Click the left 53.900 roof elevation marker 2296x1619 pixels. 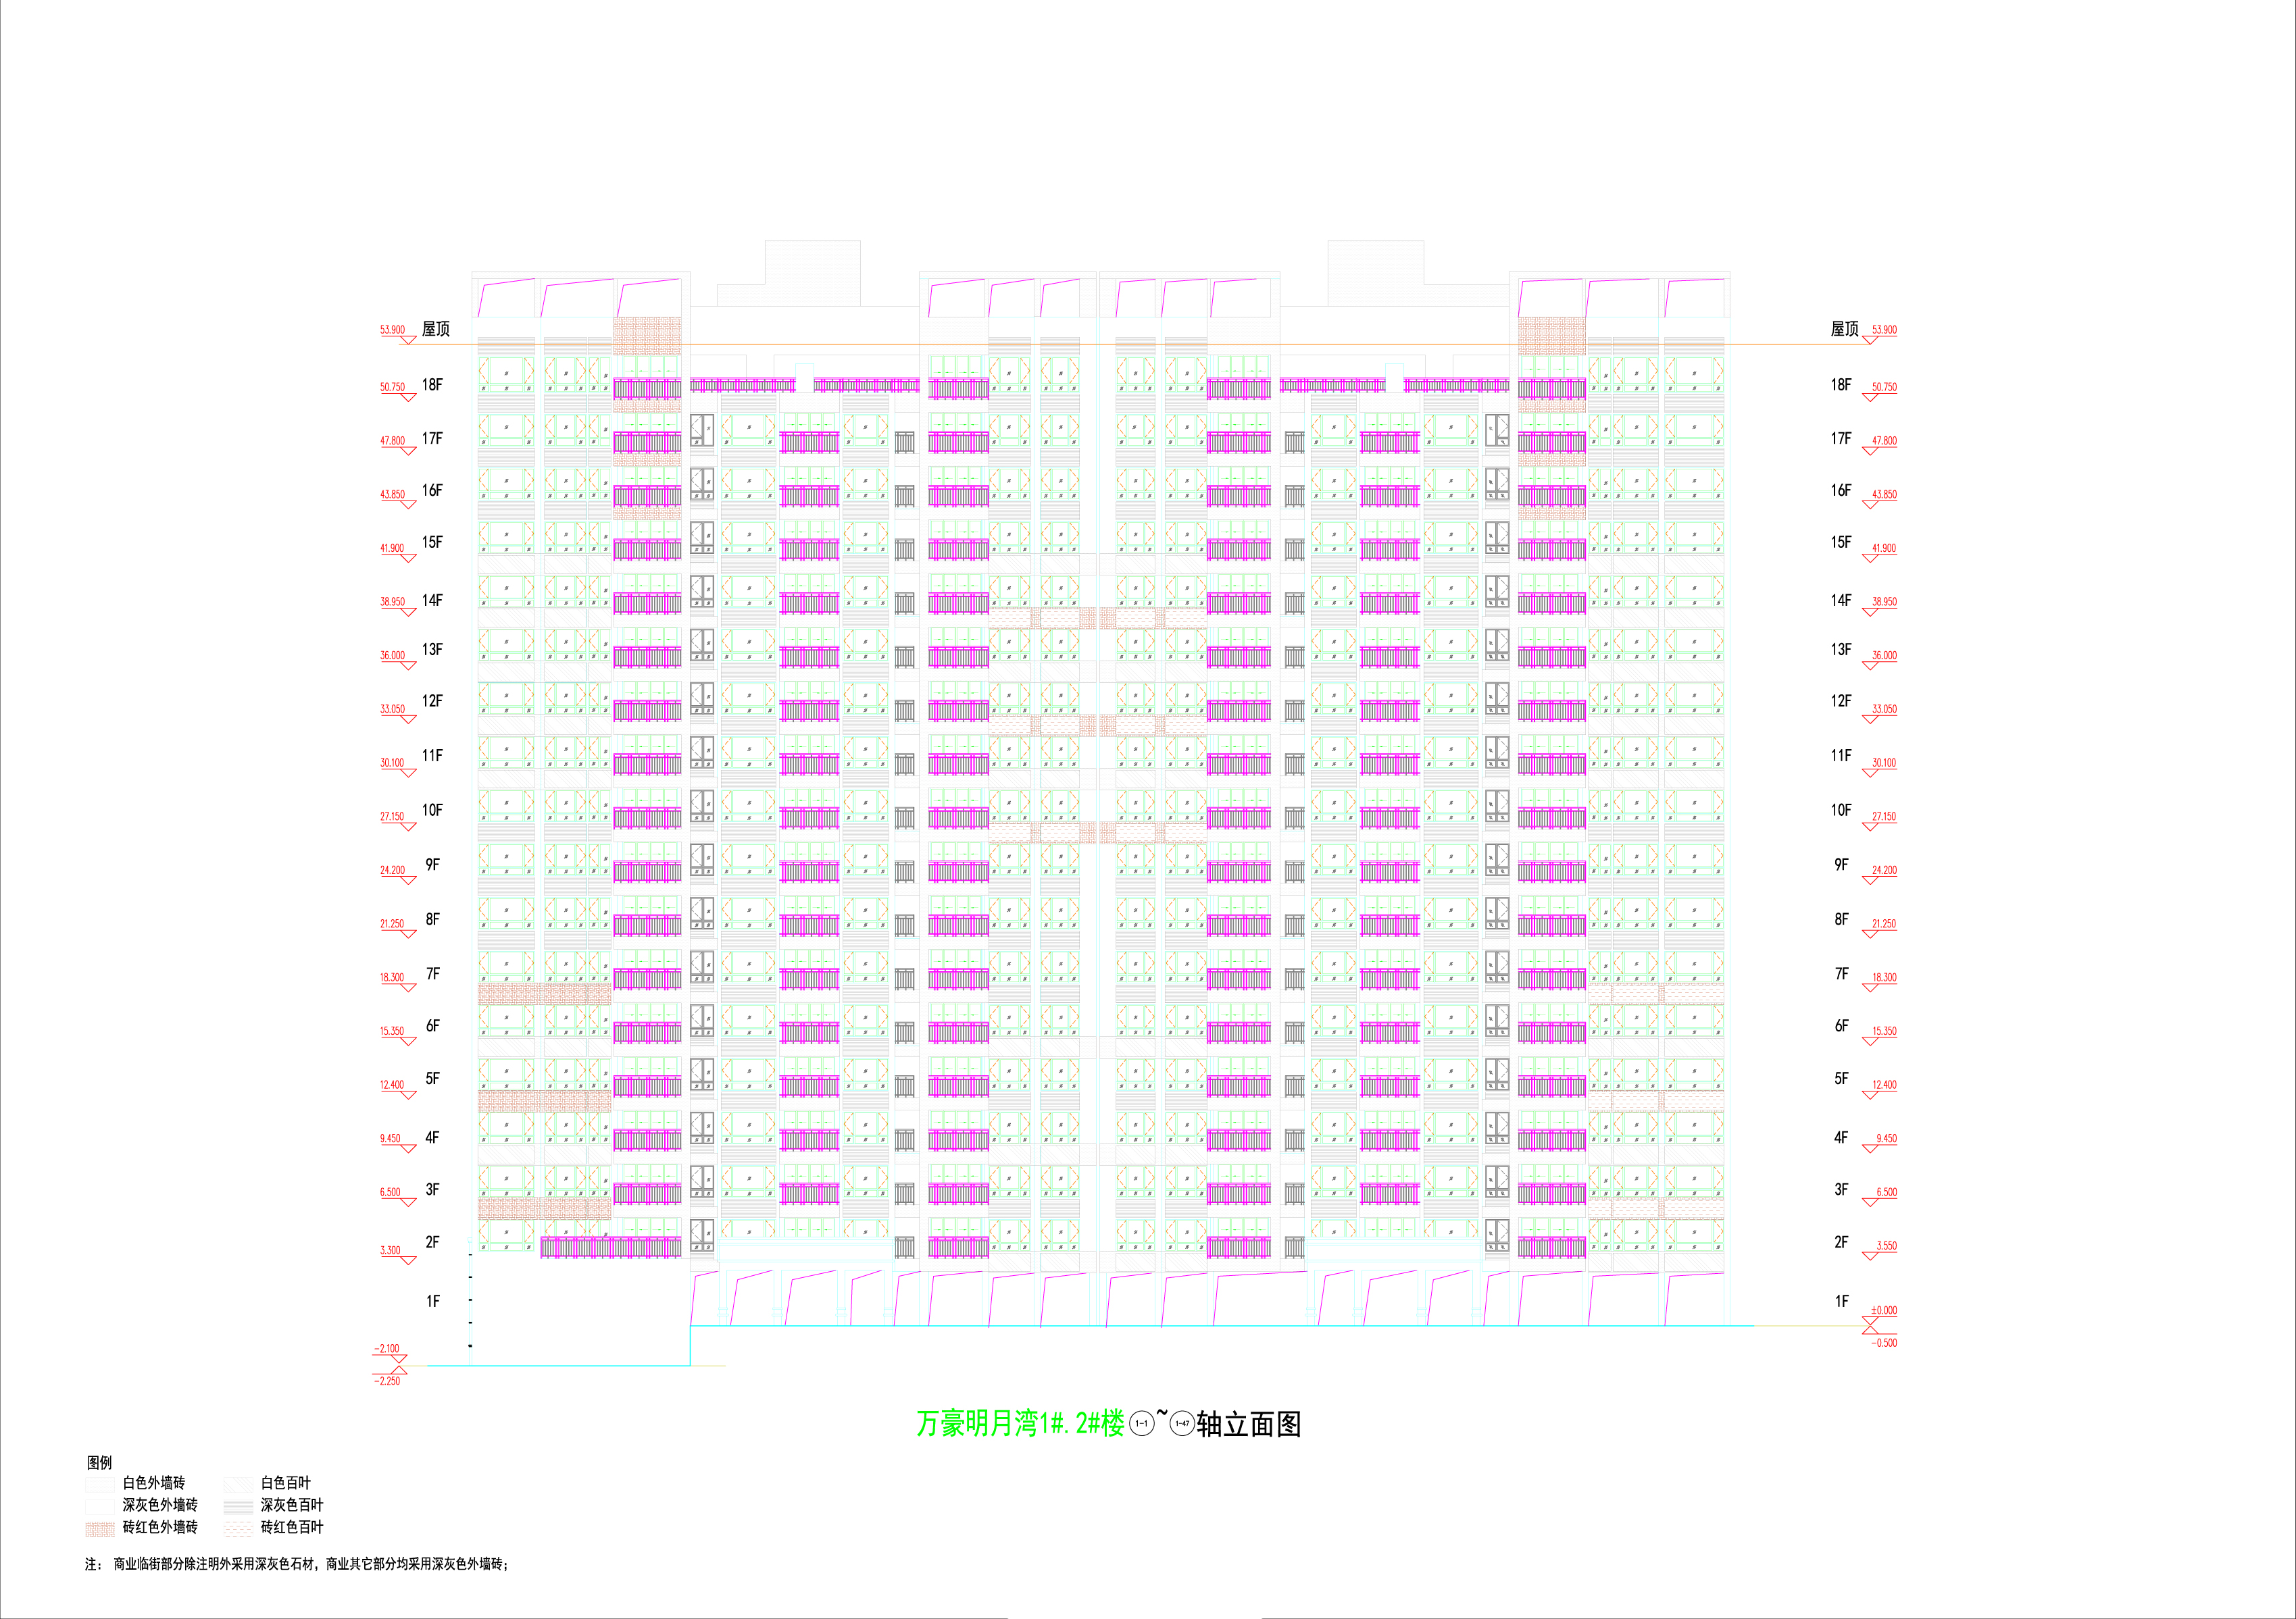393,331
